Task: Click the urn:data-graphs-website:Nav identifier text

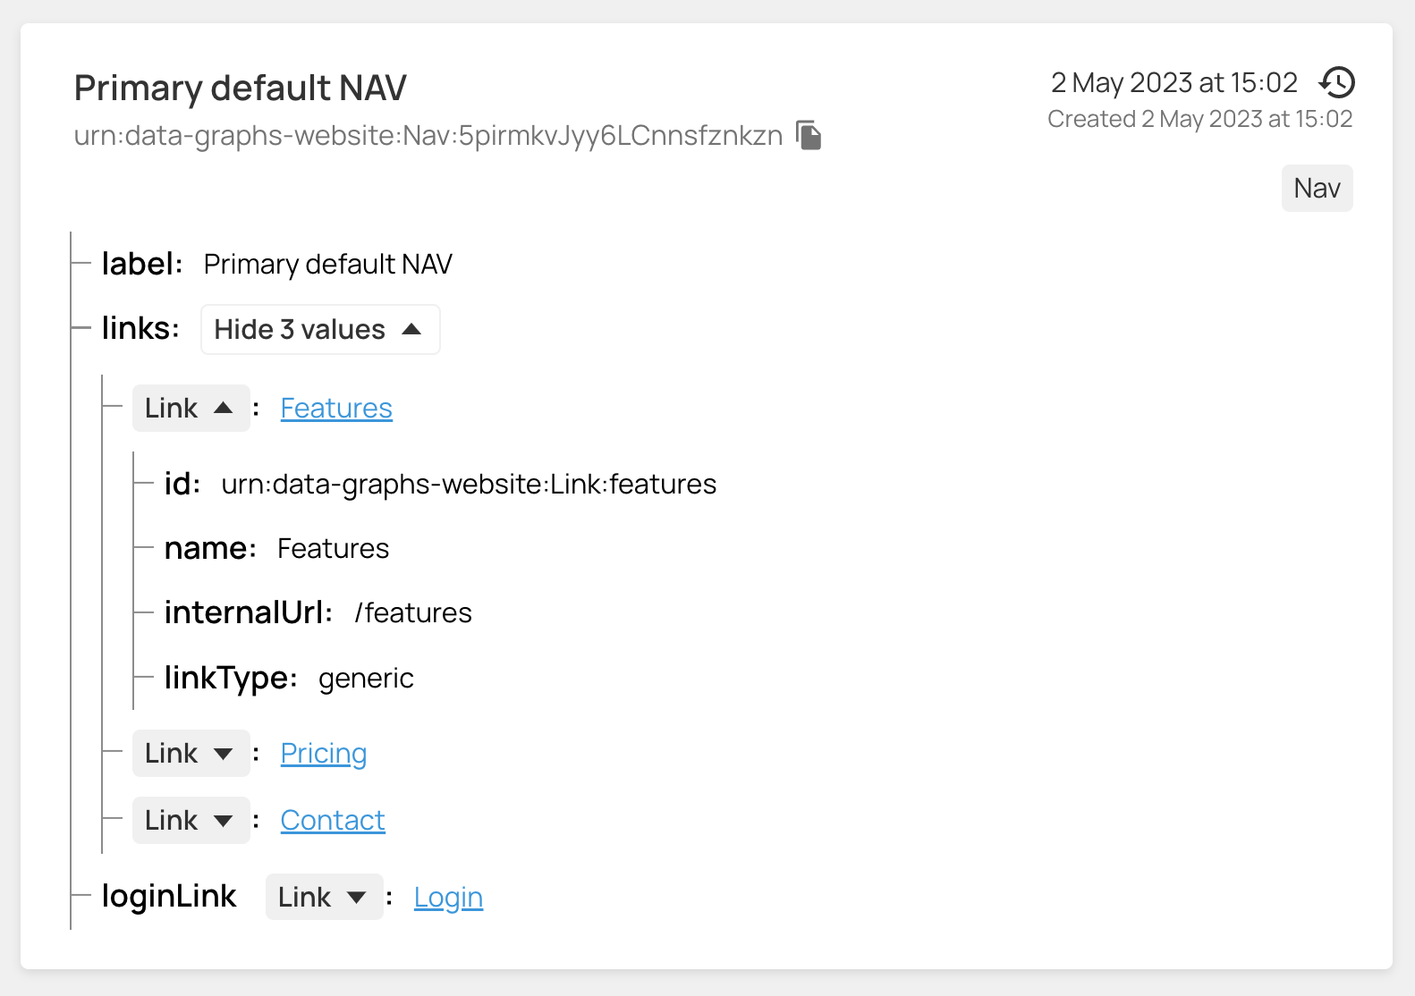Action: tap(428, 136)
